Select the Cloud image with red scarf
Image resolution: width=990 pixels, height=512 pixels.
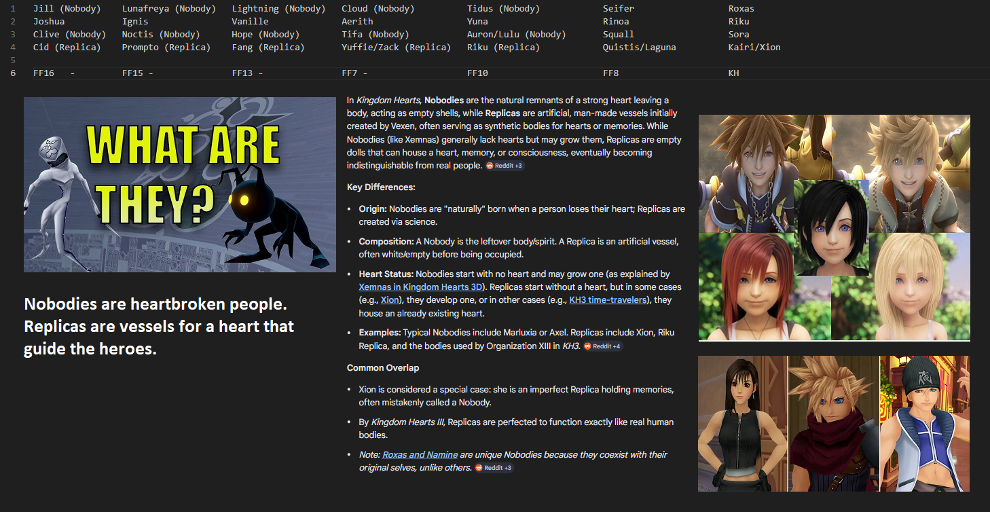(x=833, y=423)
